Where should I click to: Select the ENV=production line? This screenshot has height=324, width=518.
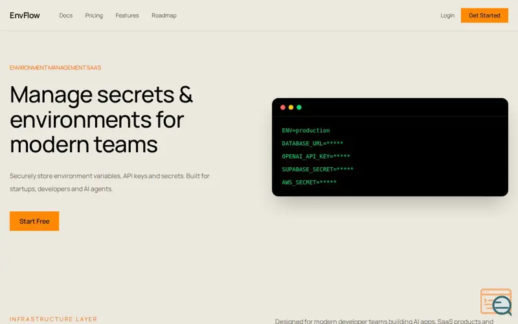click(306, 130)
